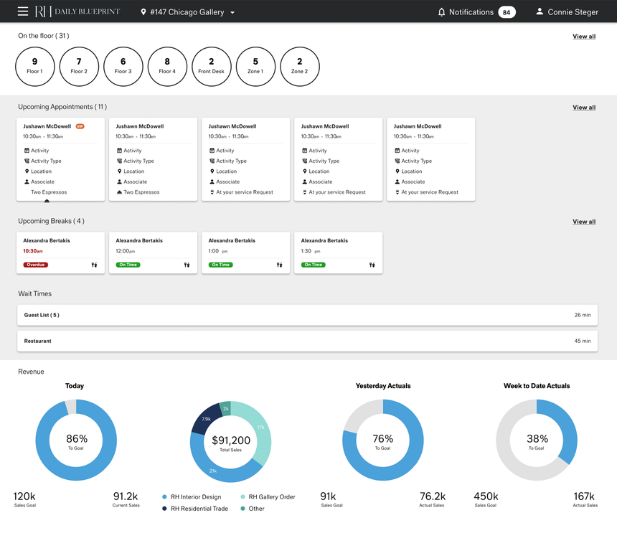Click View all for On the floor
This screenshot has width=617, height=533.
pos(583,37)
